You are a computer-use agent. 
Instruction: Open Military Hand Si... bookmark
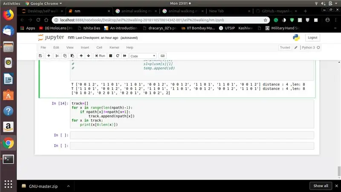(283, 28)
